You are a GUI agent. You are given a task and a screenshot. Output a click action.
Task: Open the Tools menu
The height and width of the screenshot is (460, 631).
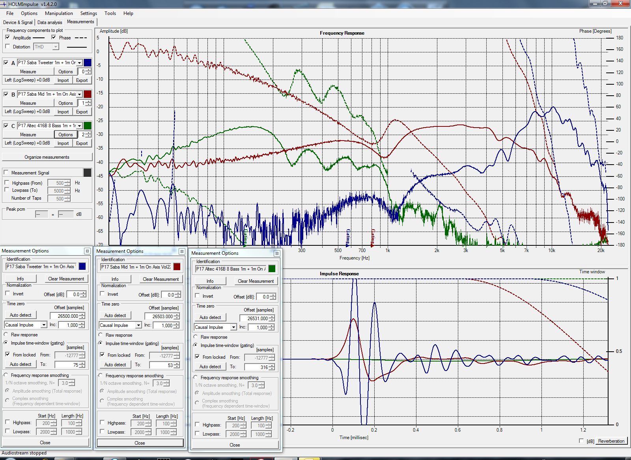click(110, 13)
